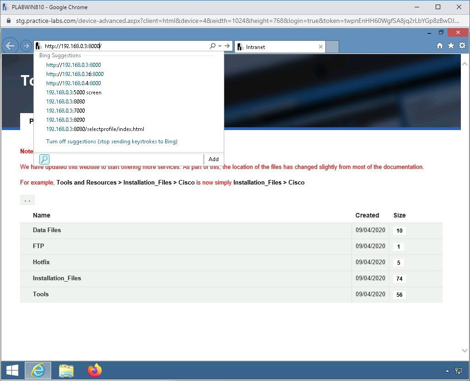Image resolution: width=470 pixels, height=381 pixels.
Task: Click the Add search provider button
Action: [x=213, y=159]
